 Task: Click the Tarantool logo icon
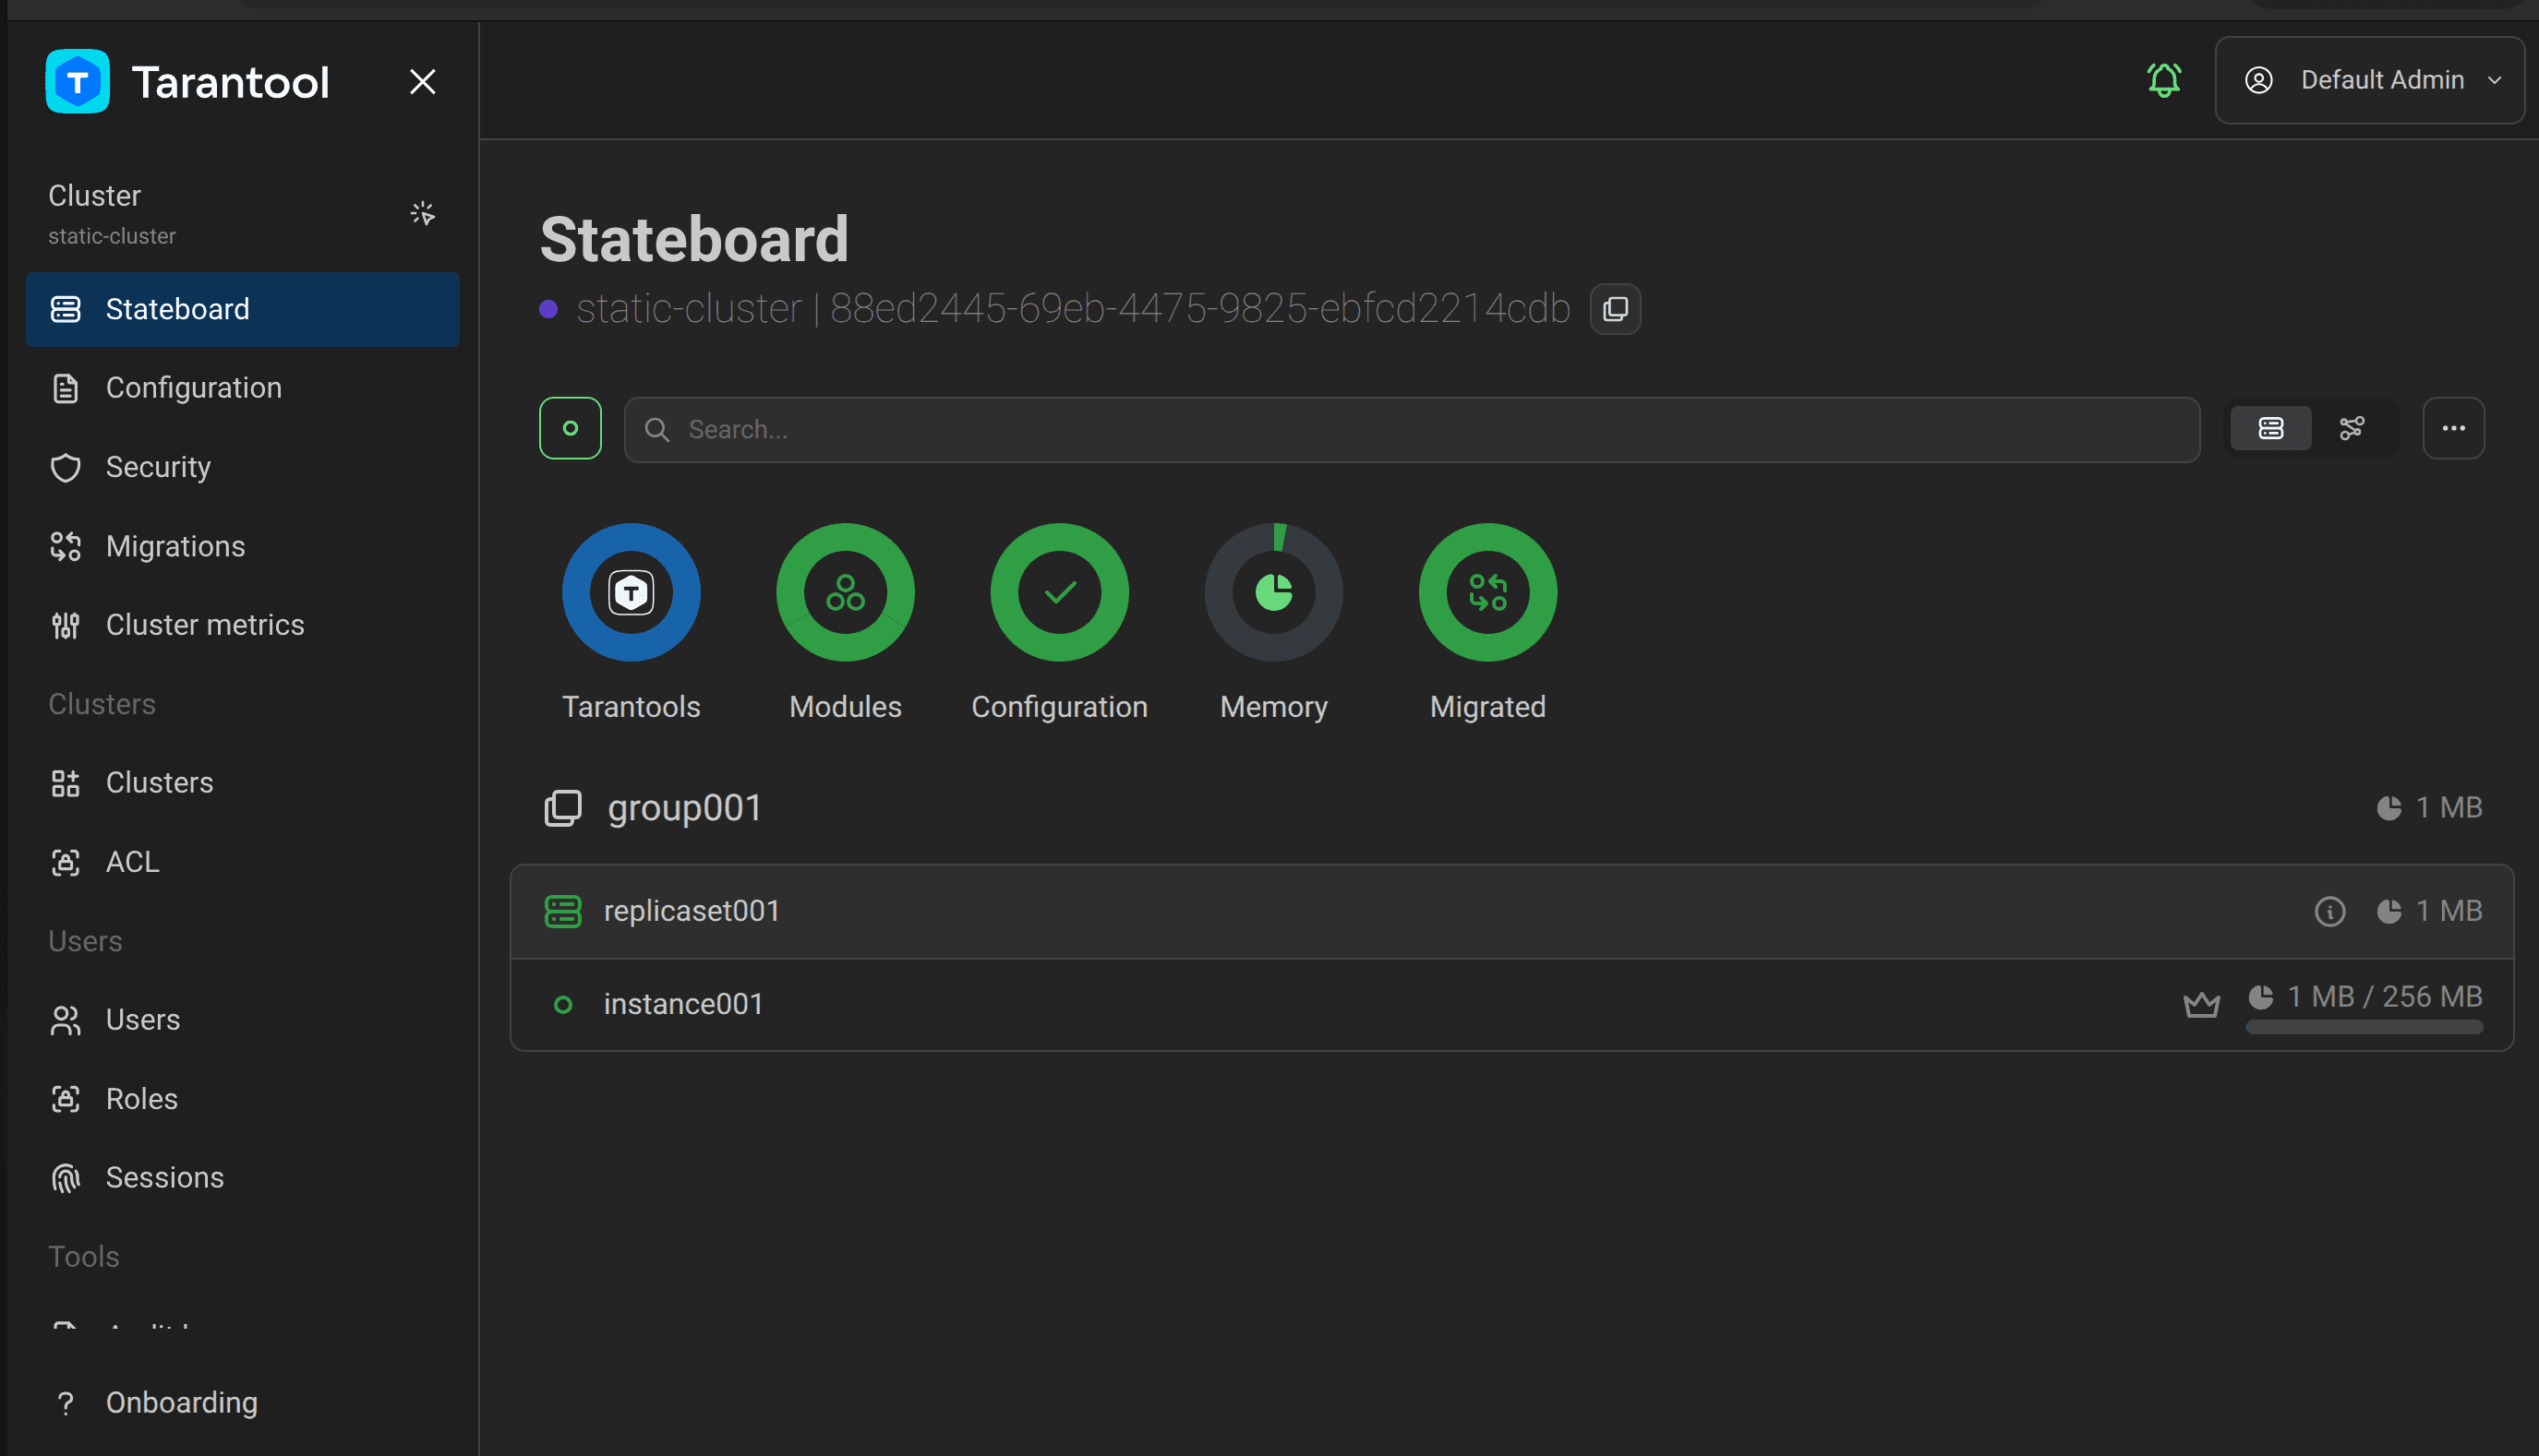[77, 81]
